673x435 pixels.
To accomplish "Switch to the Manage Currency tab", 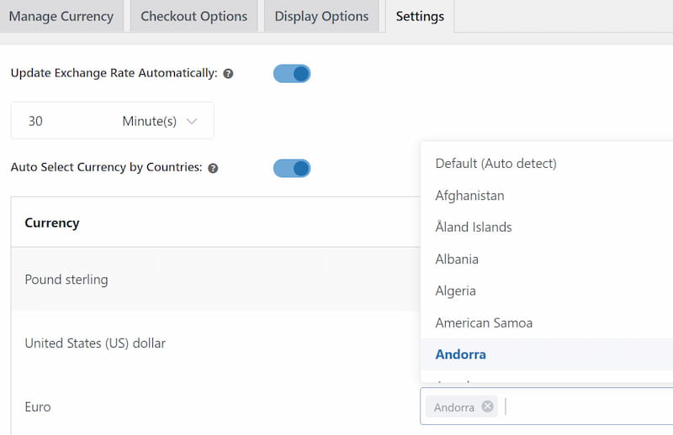I will coord(61,17).
